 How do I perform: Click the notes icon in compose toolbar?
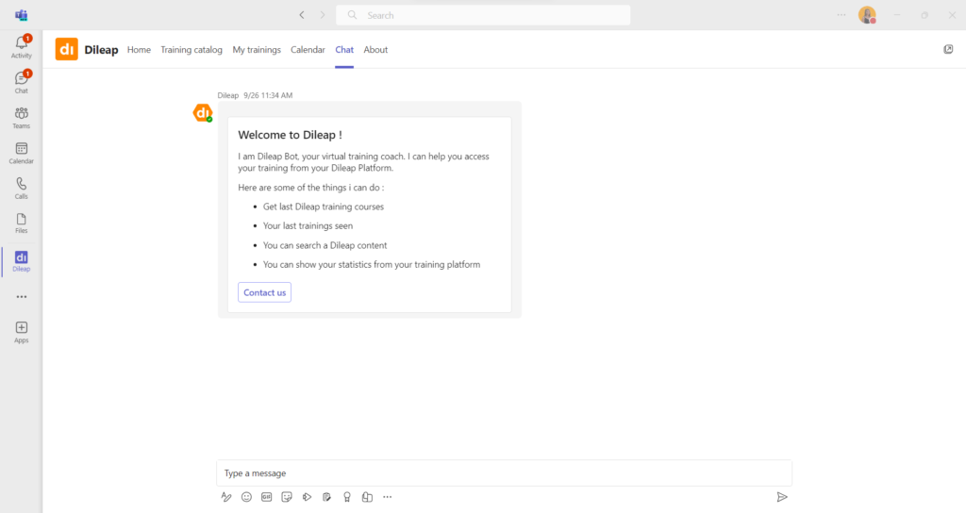pyautogui.click(x=326, y=497)
